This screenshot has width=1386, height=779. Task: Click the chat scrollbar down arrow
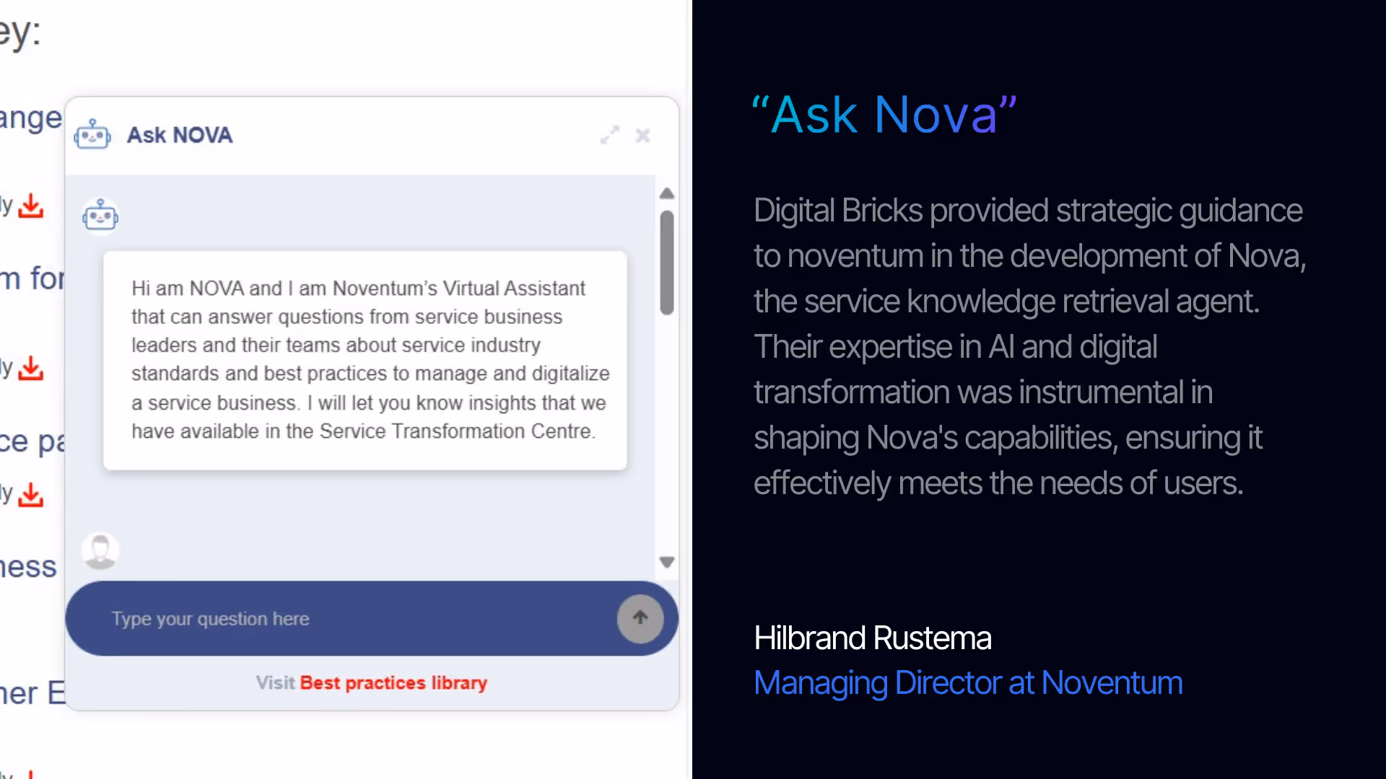click(667, 562)
